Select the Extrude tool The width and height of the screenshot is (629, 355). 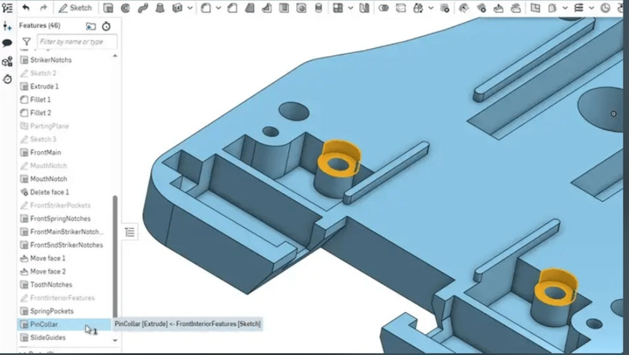click(108, 8)
